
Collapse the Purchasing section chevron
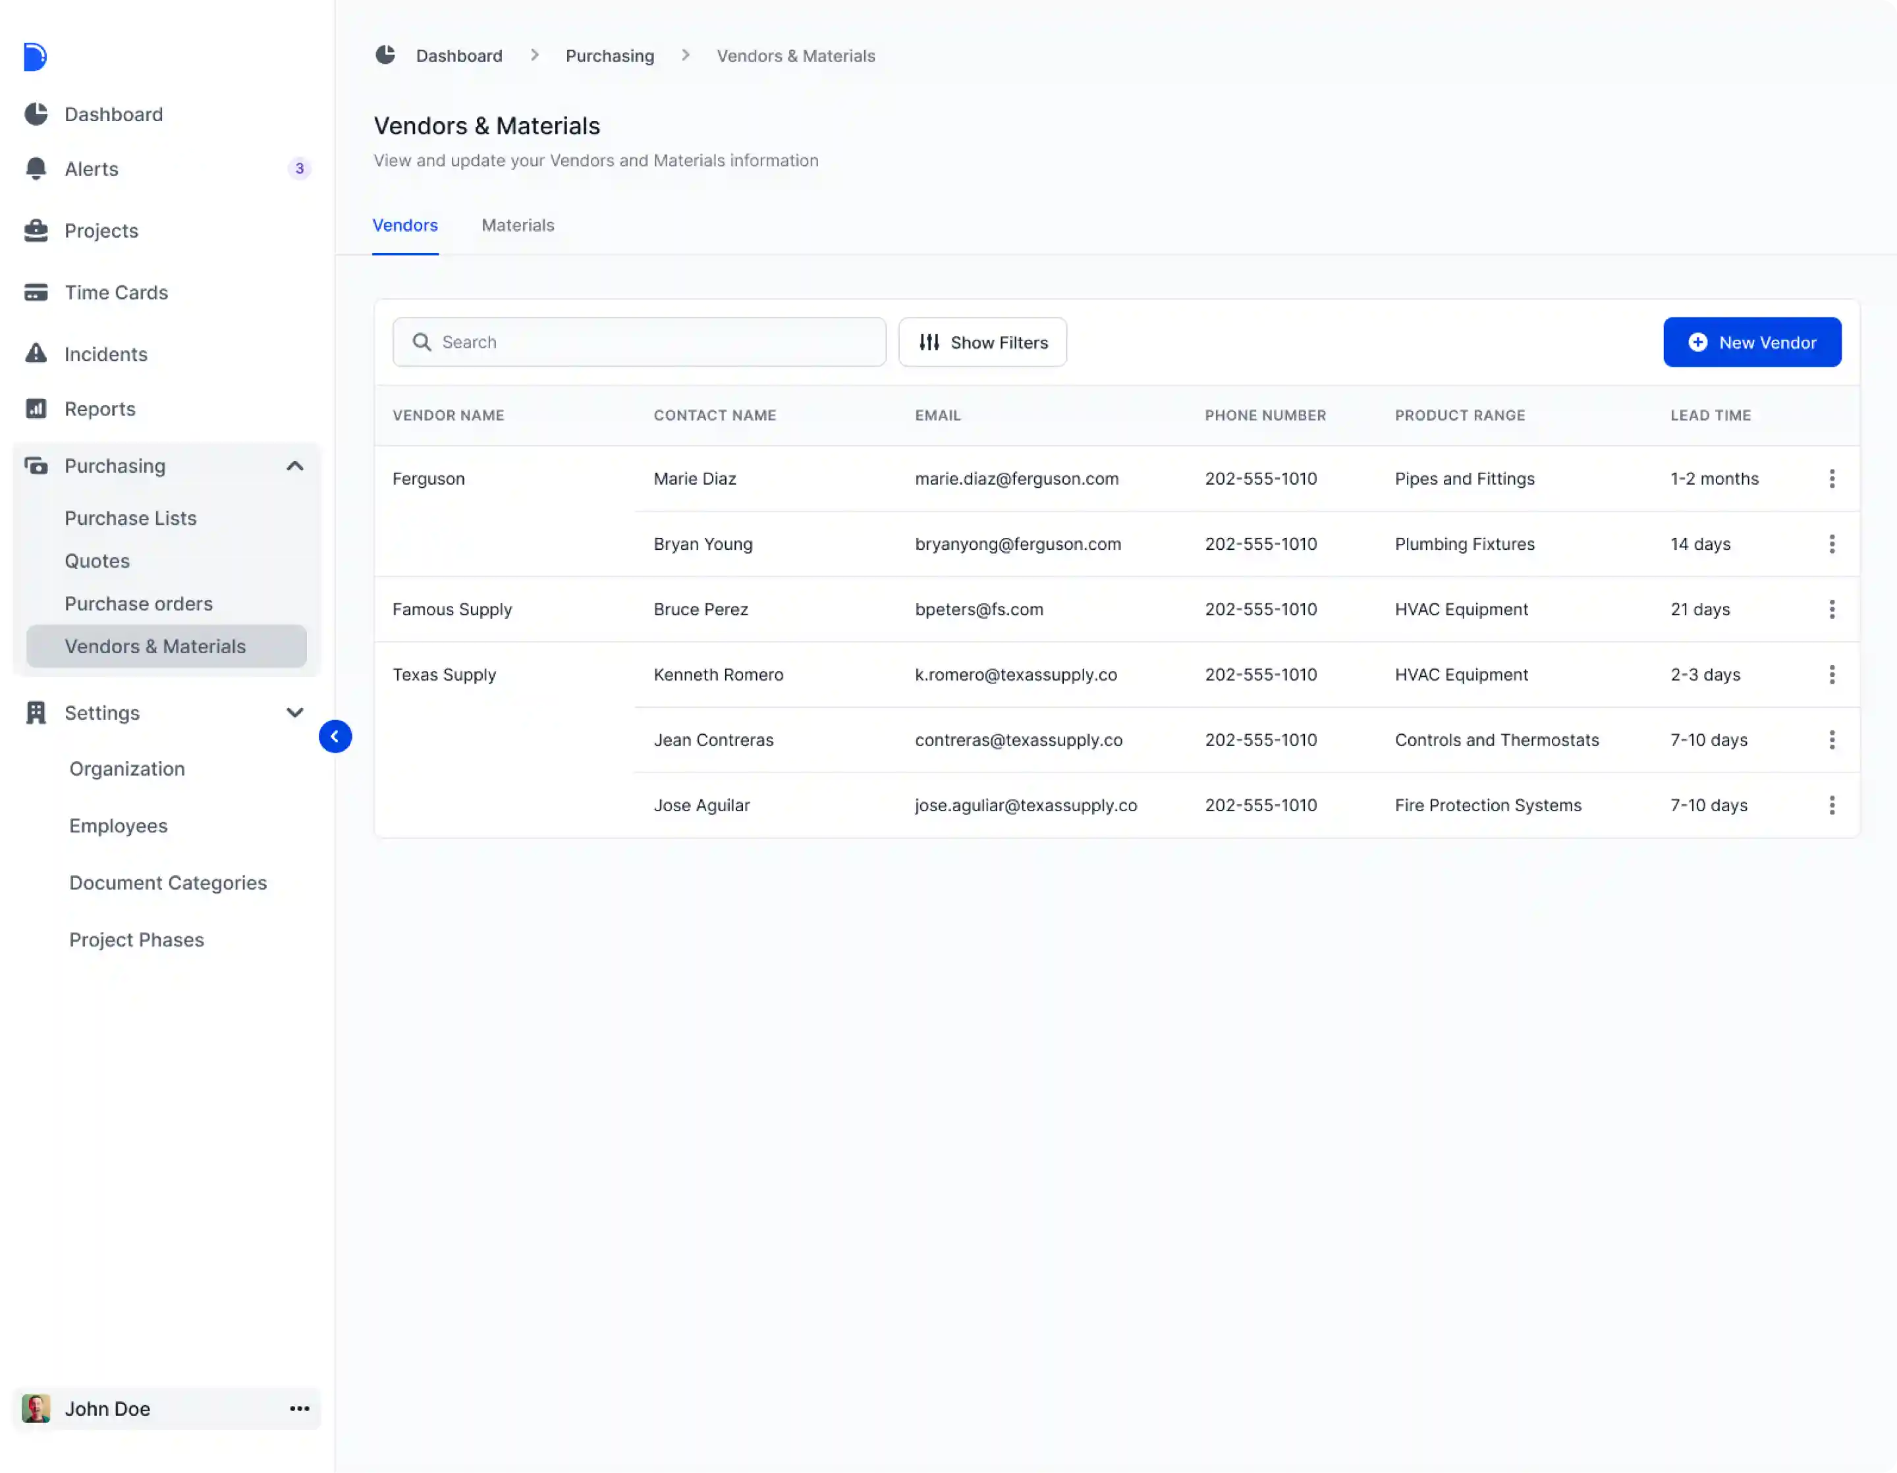tap(294, 466)
